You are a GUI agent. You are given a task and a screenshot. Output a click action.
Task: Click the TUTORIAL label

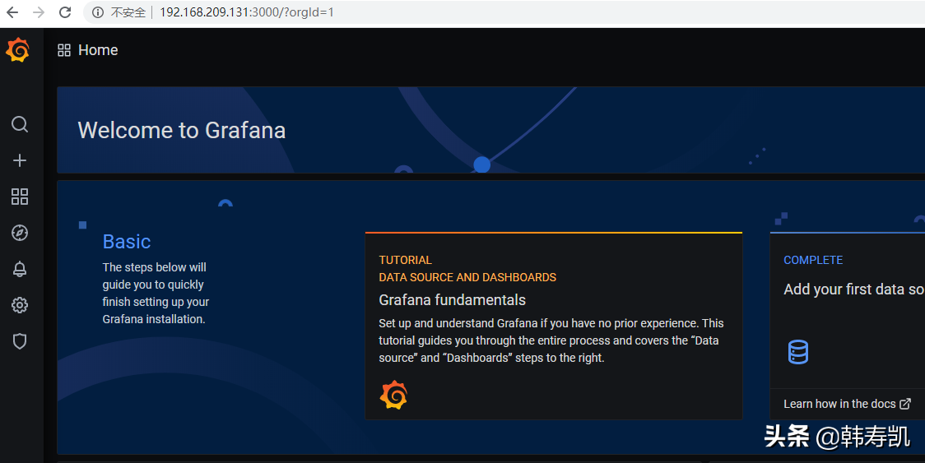(x=405, y=260)
